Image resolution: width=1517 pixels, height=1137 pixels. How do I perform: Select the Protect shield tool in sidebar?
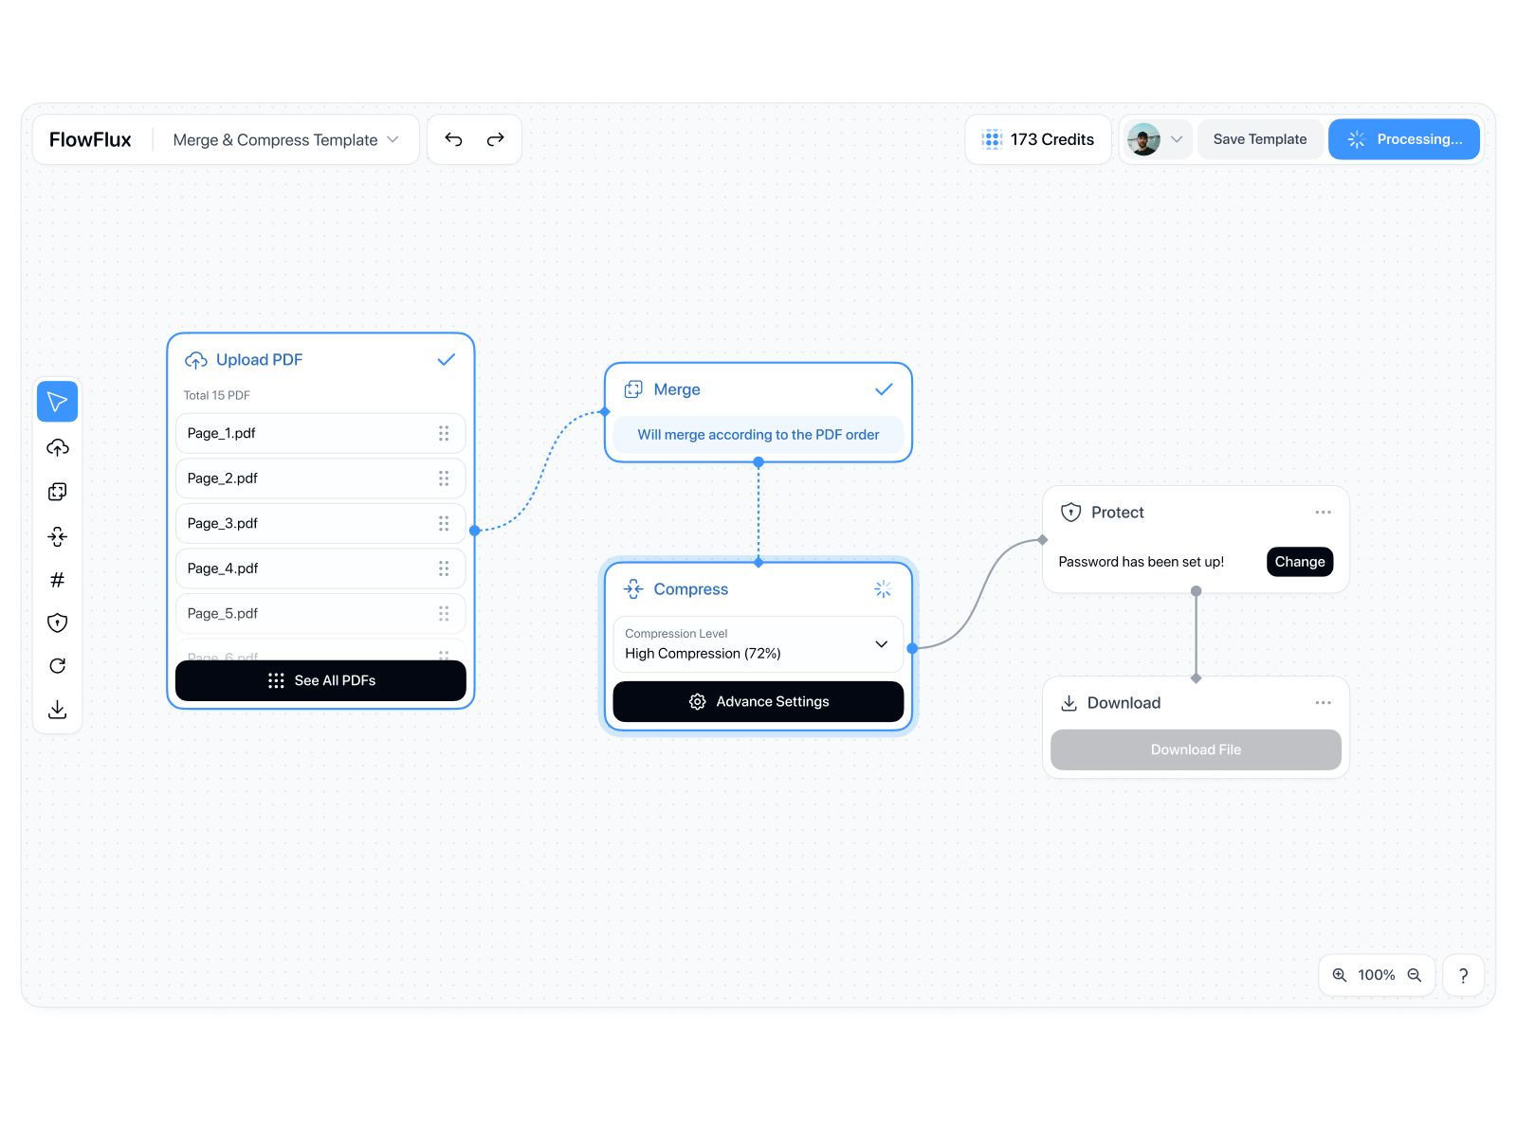[x=57, y=623]
